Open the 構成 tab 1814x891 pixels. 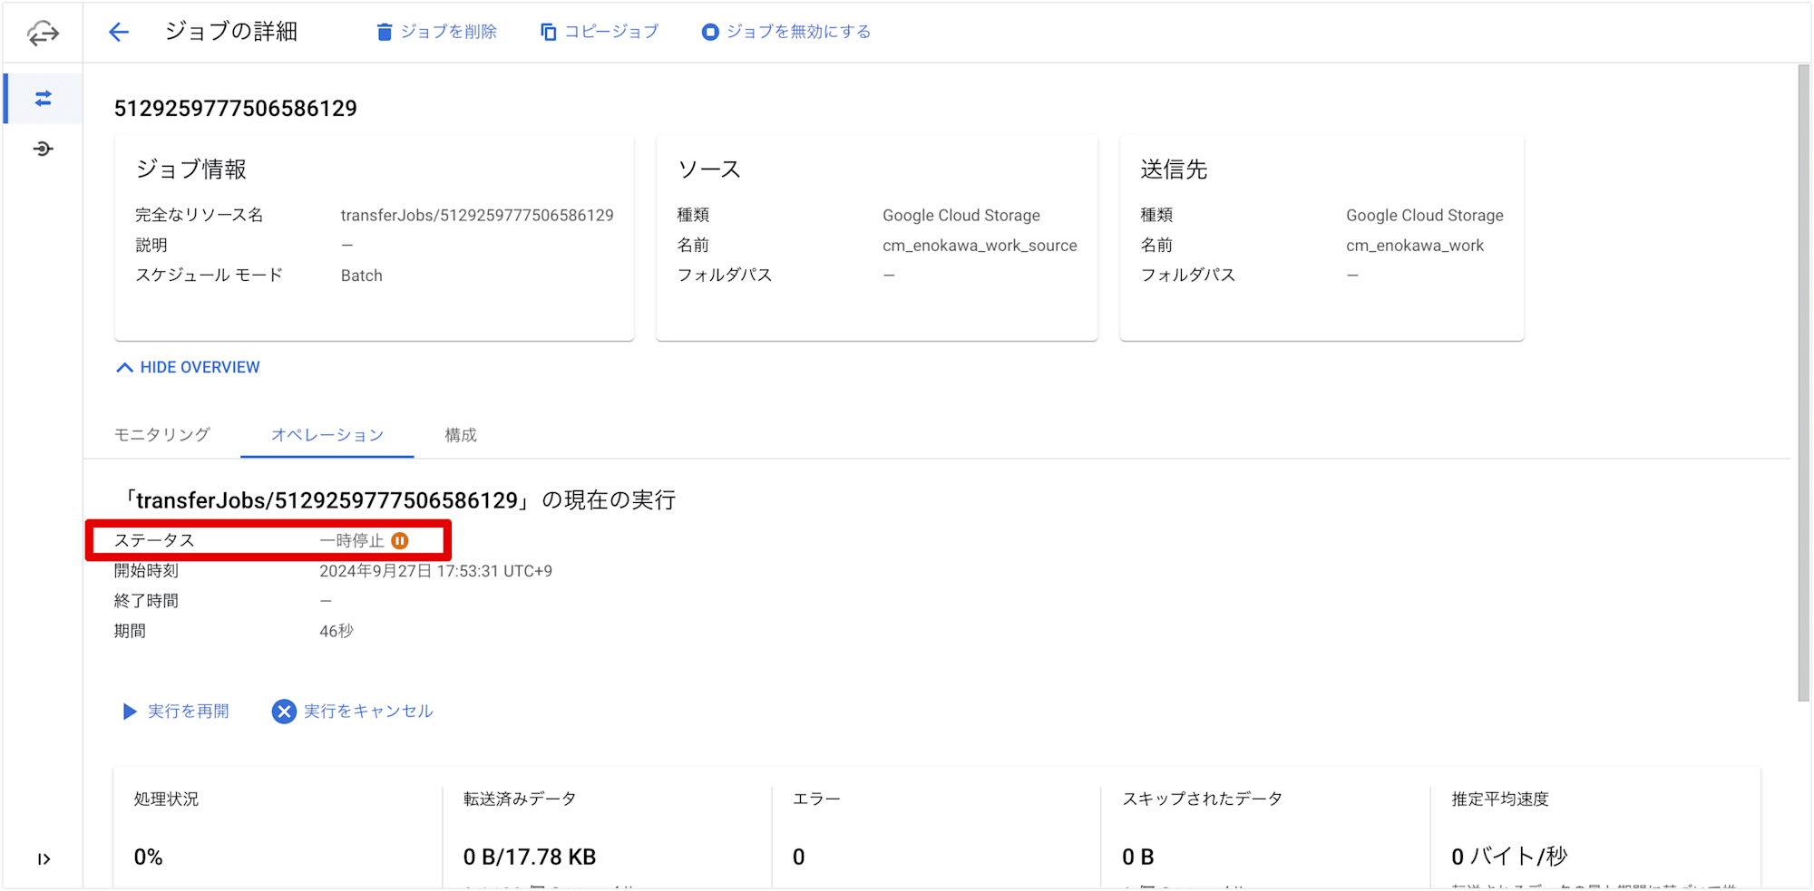461,435
